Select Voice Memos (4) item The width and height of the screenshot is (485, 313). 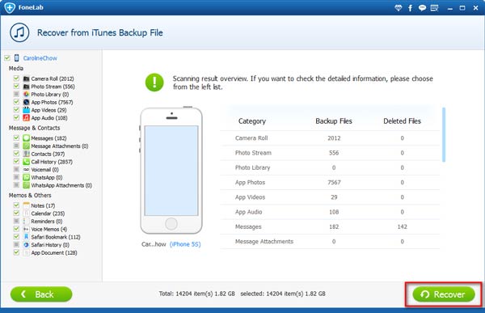[48, 229]
